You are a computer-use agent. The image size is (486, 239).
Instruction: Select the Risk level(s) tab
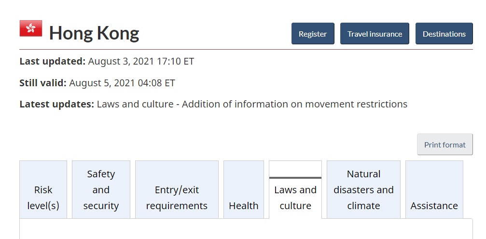(43, 189)
